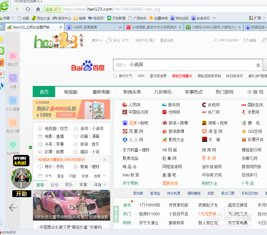267x235 pixels.
Task: Open the 邮箱 mail icon link
Action: (250, 40)
